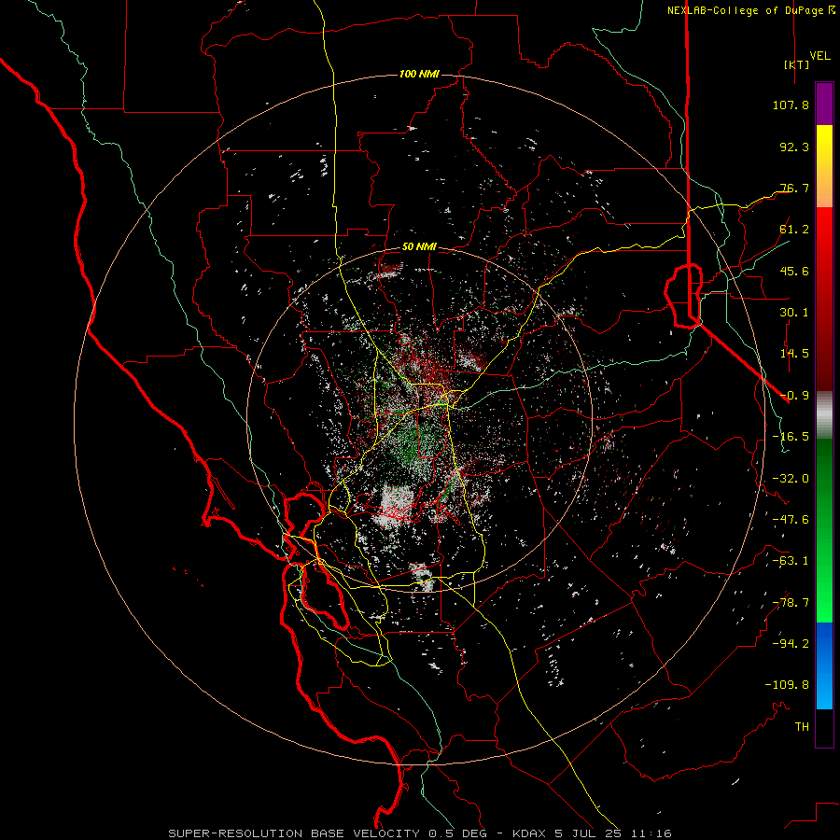
Task: Click the blue segment of color bar
Action: (824, 665)
